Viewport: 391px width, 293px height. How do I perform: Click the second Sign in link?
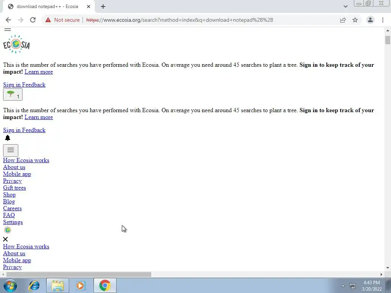[12, 130]
